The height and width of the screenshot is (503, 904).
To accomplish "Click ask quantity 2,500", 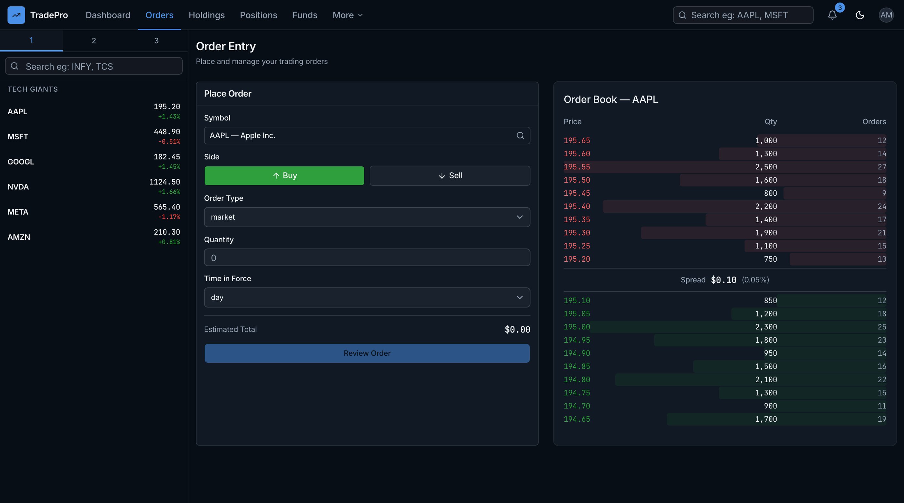I will pos(766,167).
